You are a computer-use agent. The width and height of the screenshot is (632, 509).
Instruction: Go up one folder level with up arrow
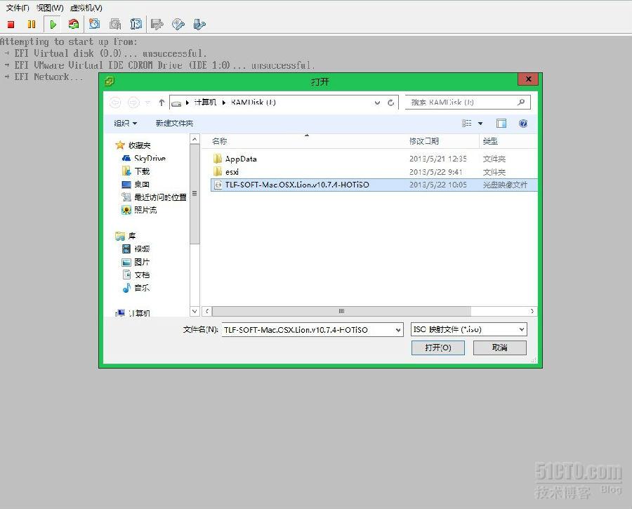pyautogui.click(x=162, y=103)
